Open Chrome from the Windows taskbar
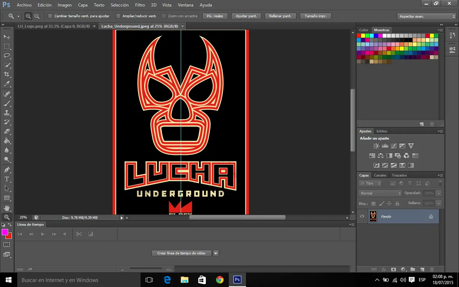 click(219, 280)
